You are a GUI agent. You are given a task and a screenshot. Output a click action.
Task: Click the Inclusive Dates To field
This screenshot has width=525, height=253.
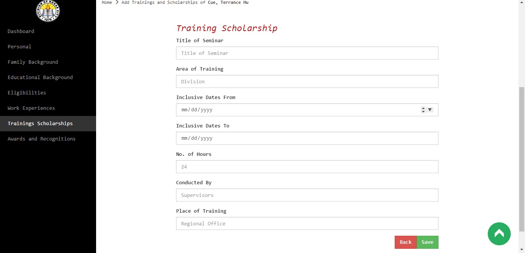click(307, 138)
